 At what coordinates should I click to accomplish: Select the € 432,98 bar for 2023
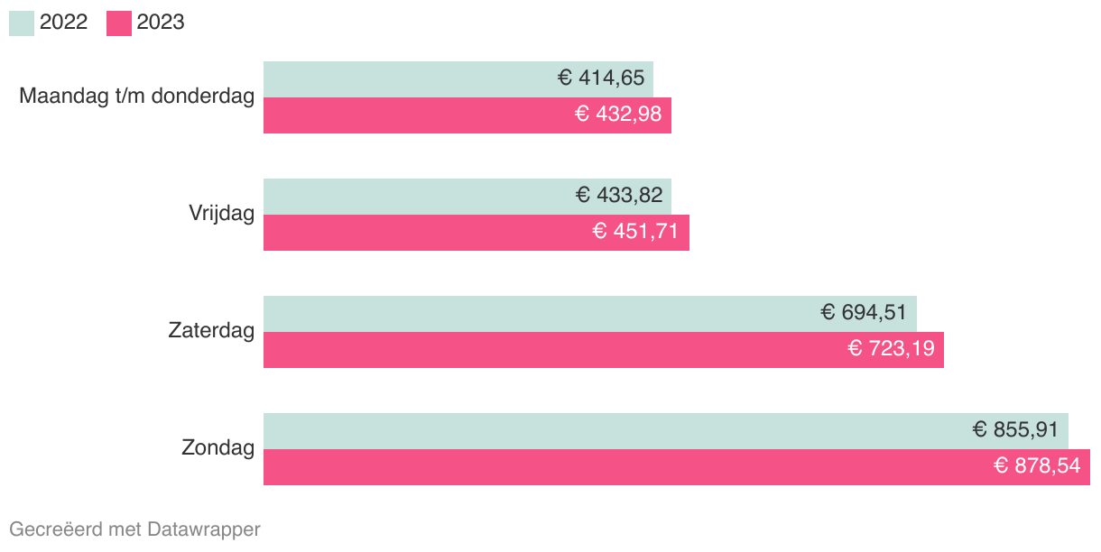[467, 115]
